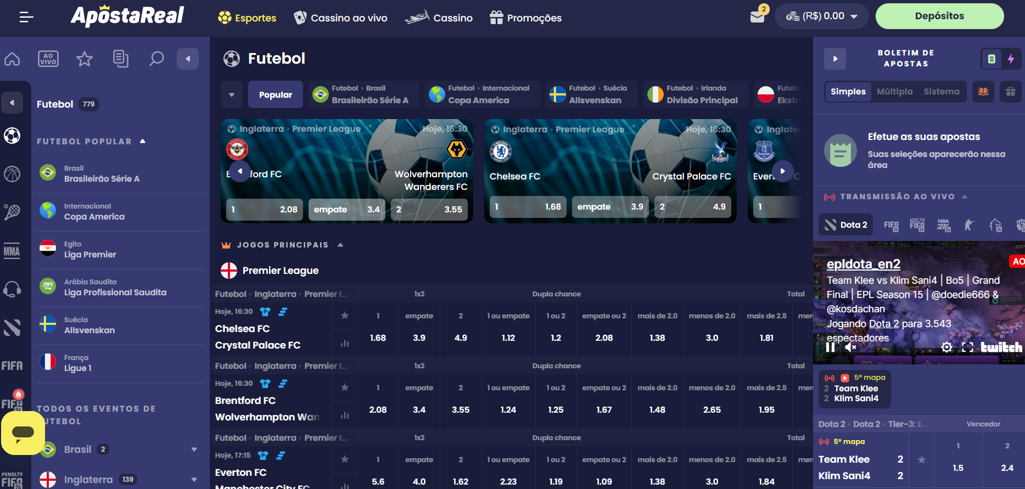Pause the live Twitch stream

[x=830, y=347]
